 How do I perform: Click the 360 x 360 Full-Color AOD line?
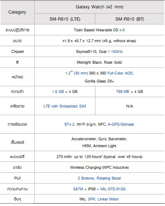[99, 73]
